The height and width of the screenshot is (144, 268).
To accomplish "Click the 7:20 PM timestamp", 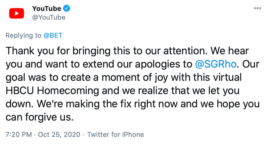I will click(19, 134).
